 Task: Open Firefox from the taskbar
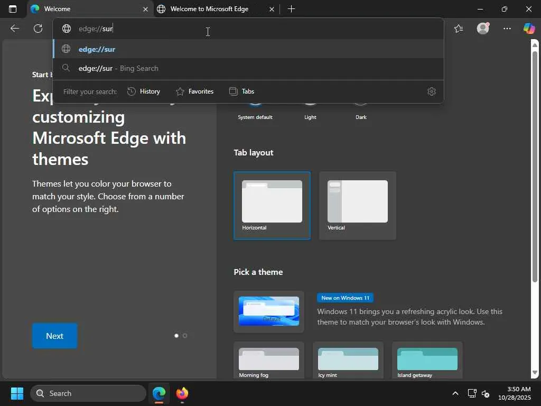pyautogui.click(x=182, y=393)
